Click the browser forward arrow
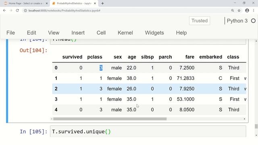This screenshot has width=258, height=145. [x=11, y=10]
